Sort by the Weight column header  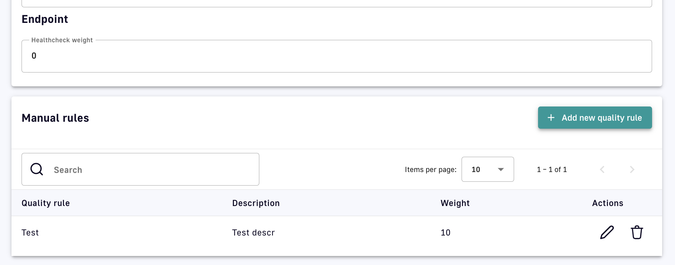pos(455,203)
